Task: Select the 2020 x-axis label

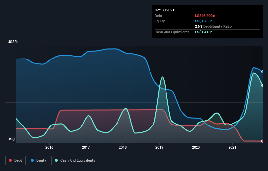Action: coord(196,147)
